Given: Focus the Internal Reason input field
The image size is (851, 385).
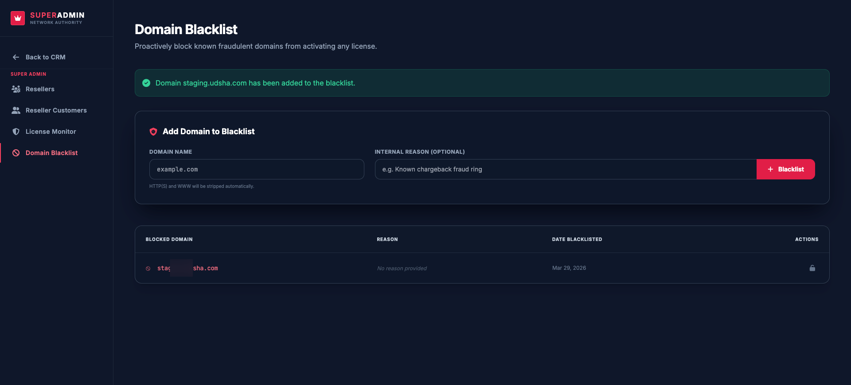Looking at the screenshot, I should [566, 169].
